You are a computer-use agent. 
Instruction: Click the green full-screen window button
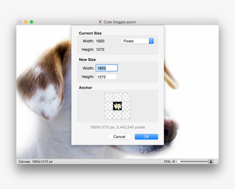click(x=32, y=22)
